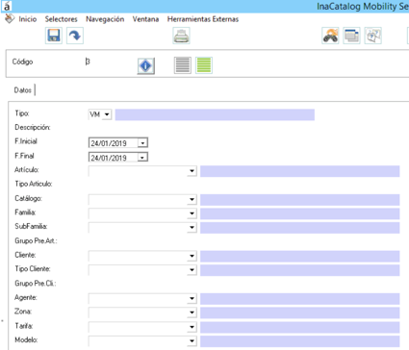Screen dimensions: 409x350
Task: Click the blue curved arrow redo icon
Action: [75, 36]
